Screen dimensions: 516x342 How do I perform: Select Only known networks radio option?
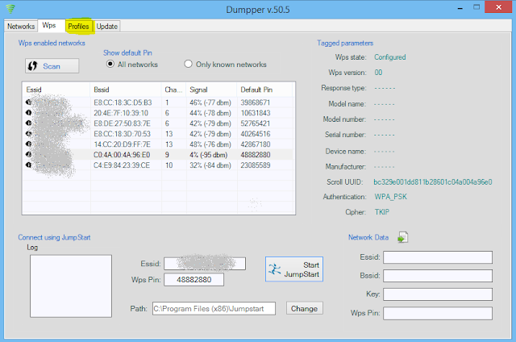[188, 64]
